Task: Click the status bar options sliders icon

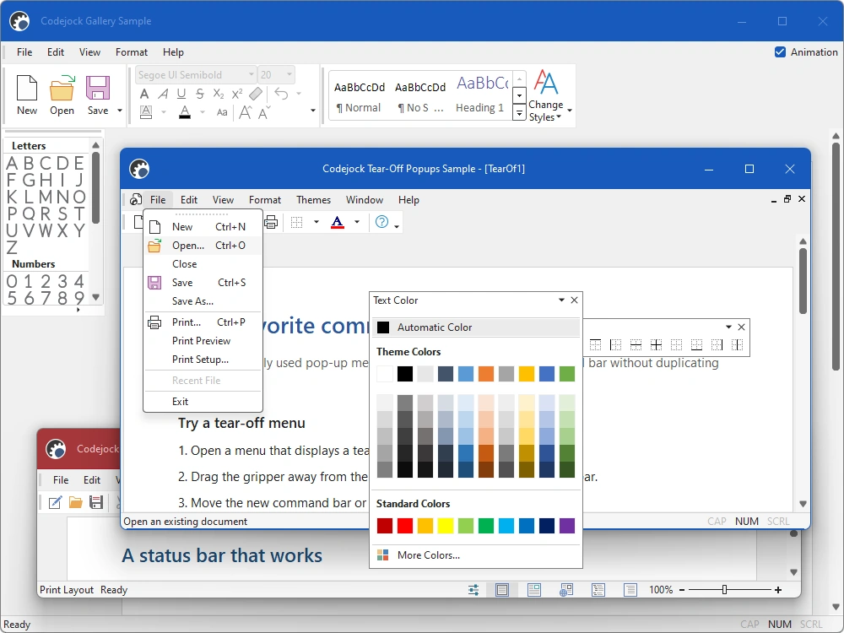Action: point(473,590)
